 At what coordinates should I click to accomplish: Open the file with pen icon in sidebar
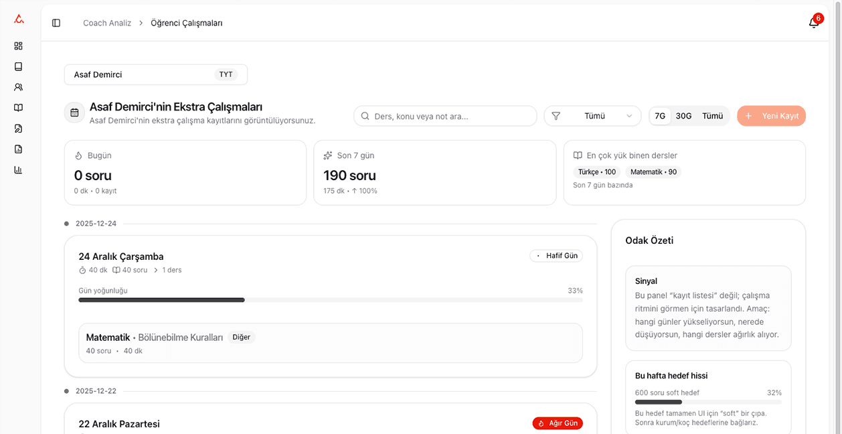tap(18, 129)
